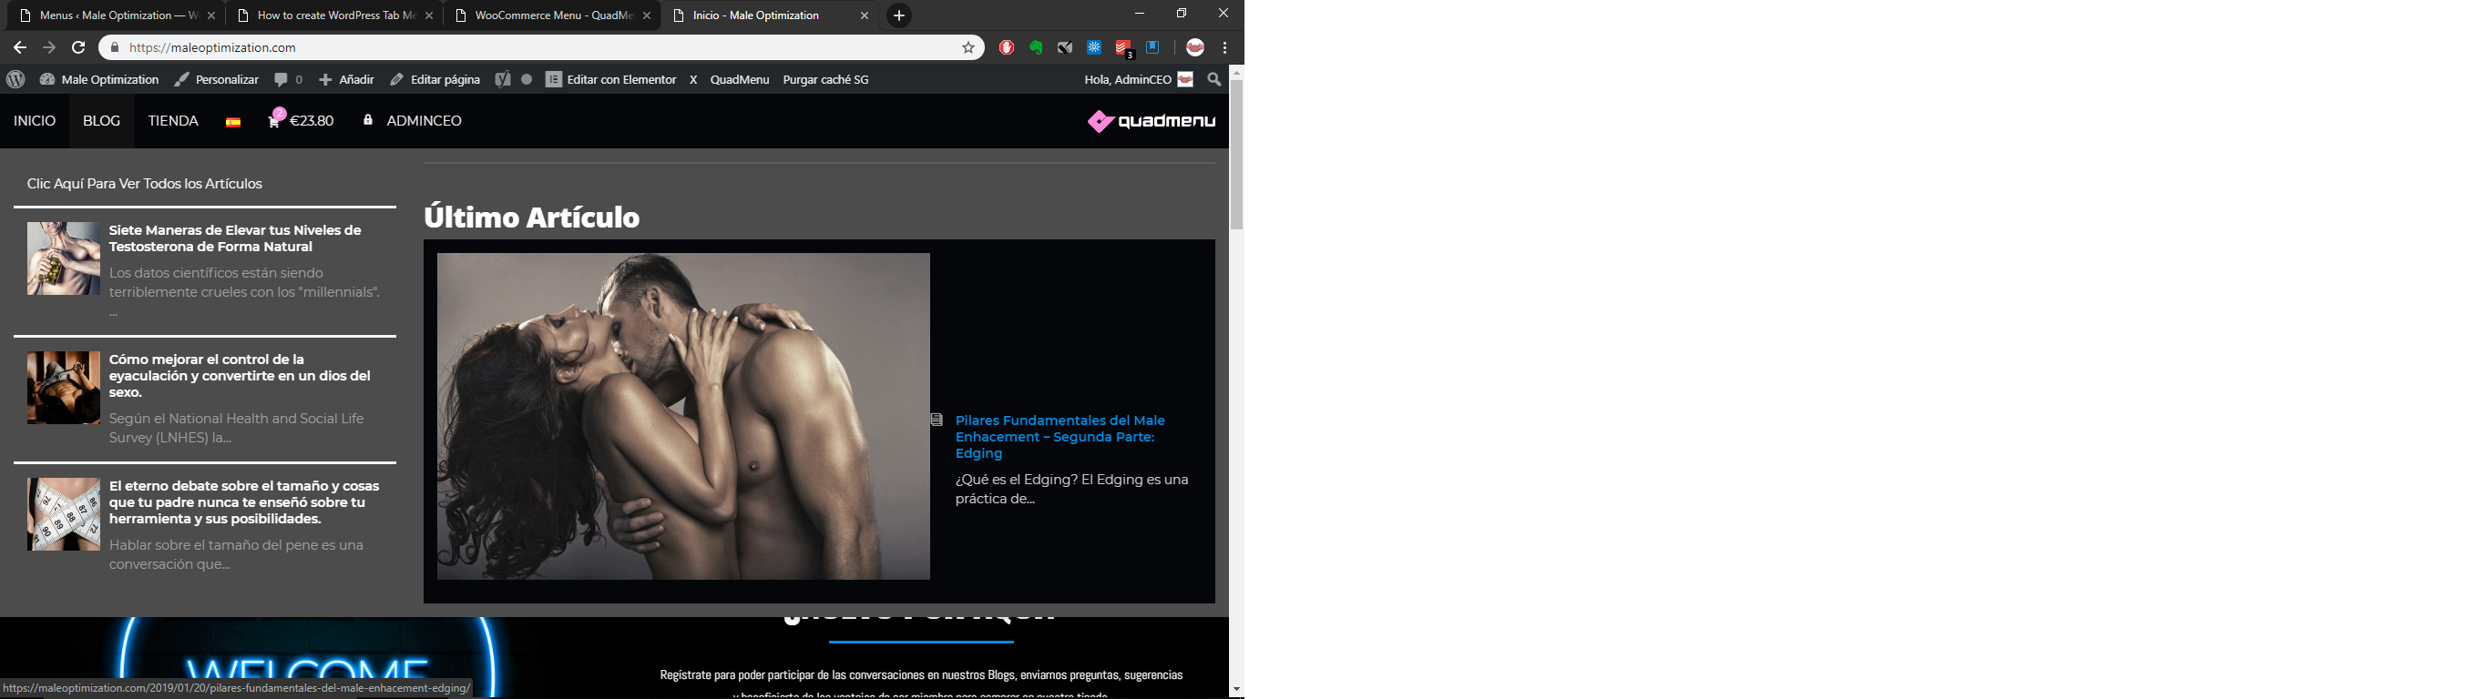Click the scrollbar down arrow
Image resolution: width=2478 pixels, height=699 pixels.
point(1236,690)
